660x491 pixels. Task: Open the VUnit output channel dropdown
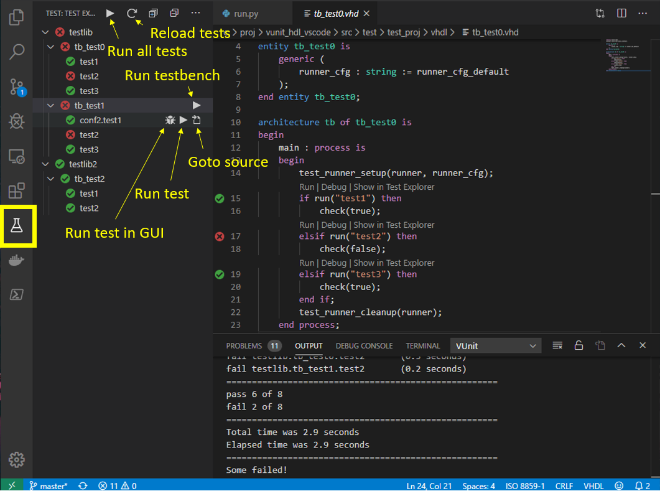[495, 345]
